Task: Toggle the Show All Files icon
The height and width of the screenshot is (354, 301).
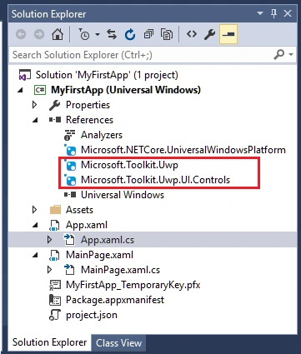Action: 167,34
